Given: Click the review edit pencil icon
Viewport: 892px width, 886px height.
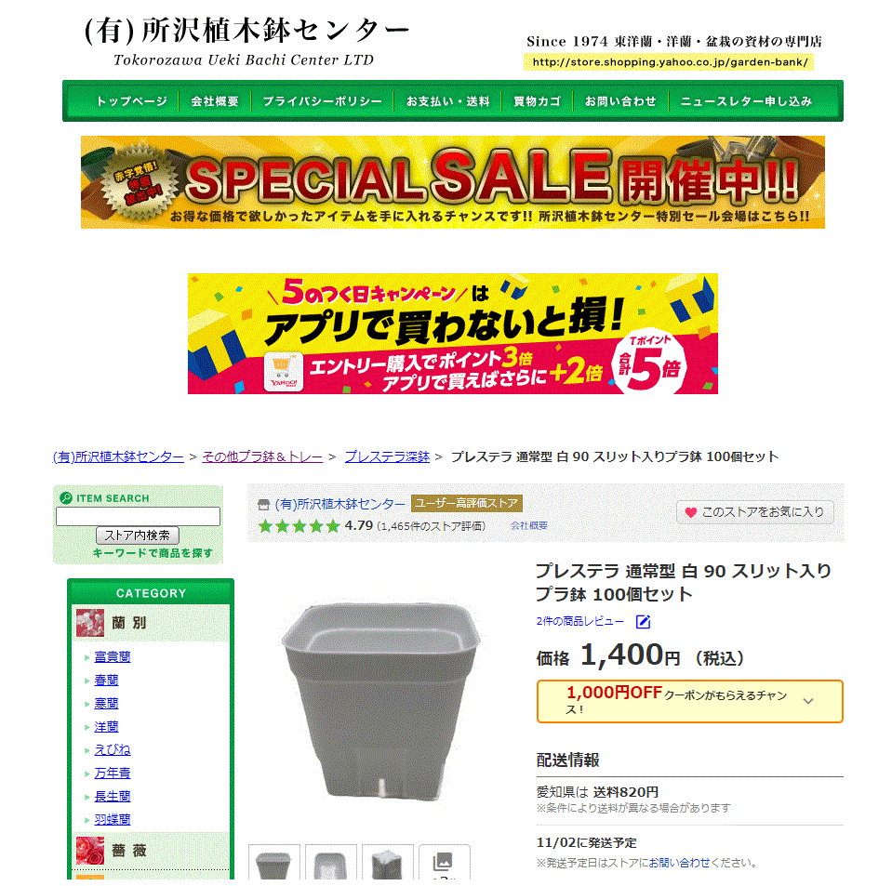Looking at the screenshot, I should [x=643, y=622].
